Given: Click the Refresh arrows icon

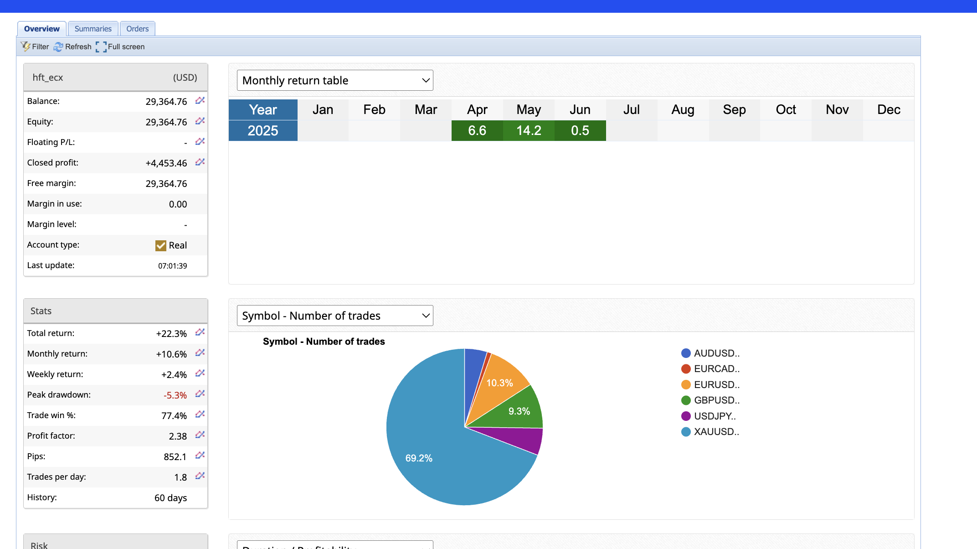Looking at the screenshot, I should point(58,47).
